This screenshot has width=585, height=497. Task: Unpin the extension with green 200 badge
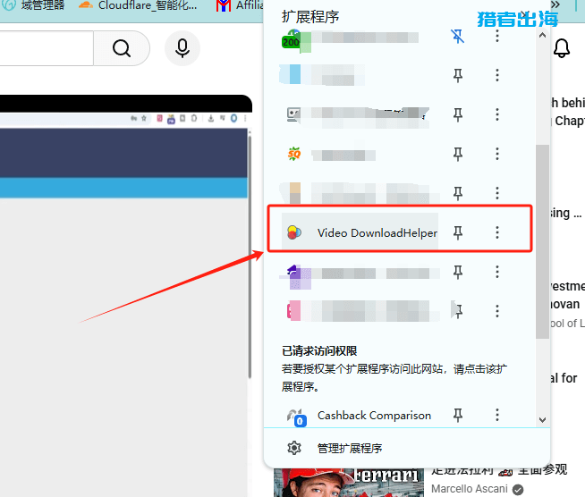pos(457,36)
